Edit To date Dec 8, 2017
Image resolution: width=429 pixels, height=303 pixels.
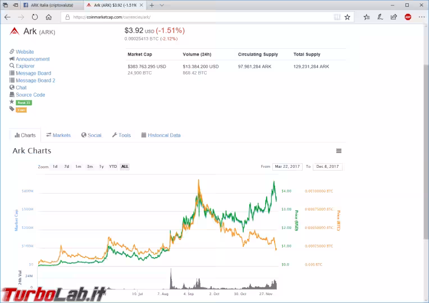[327, 167]
